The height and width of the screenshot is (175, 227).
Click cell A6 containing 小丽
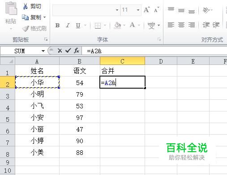tap(37, 129)
